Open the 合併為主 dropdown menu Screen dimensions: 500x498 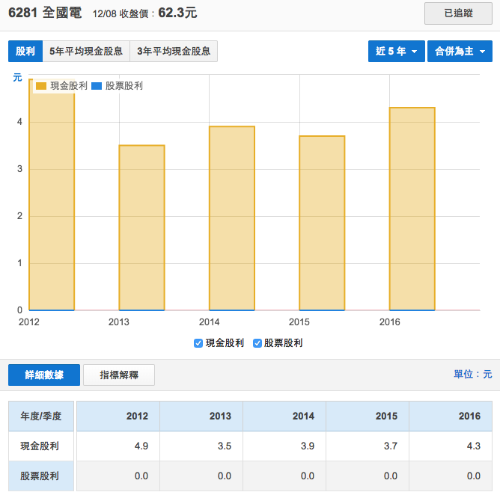(x=459, y=52)
